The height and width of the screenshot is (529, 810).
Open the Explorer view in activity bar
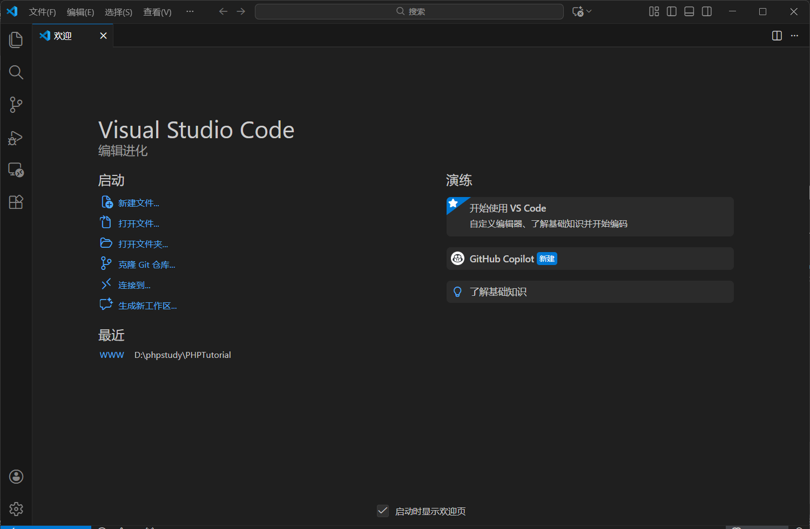tap(16, 40)
